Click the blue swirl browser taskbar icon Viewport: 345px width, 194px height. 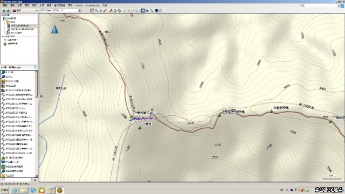coord(33,190)
